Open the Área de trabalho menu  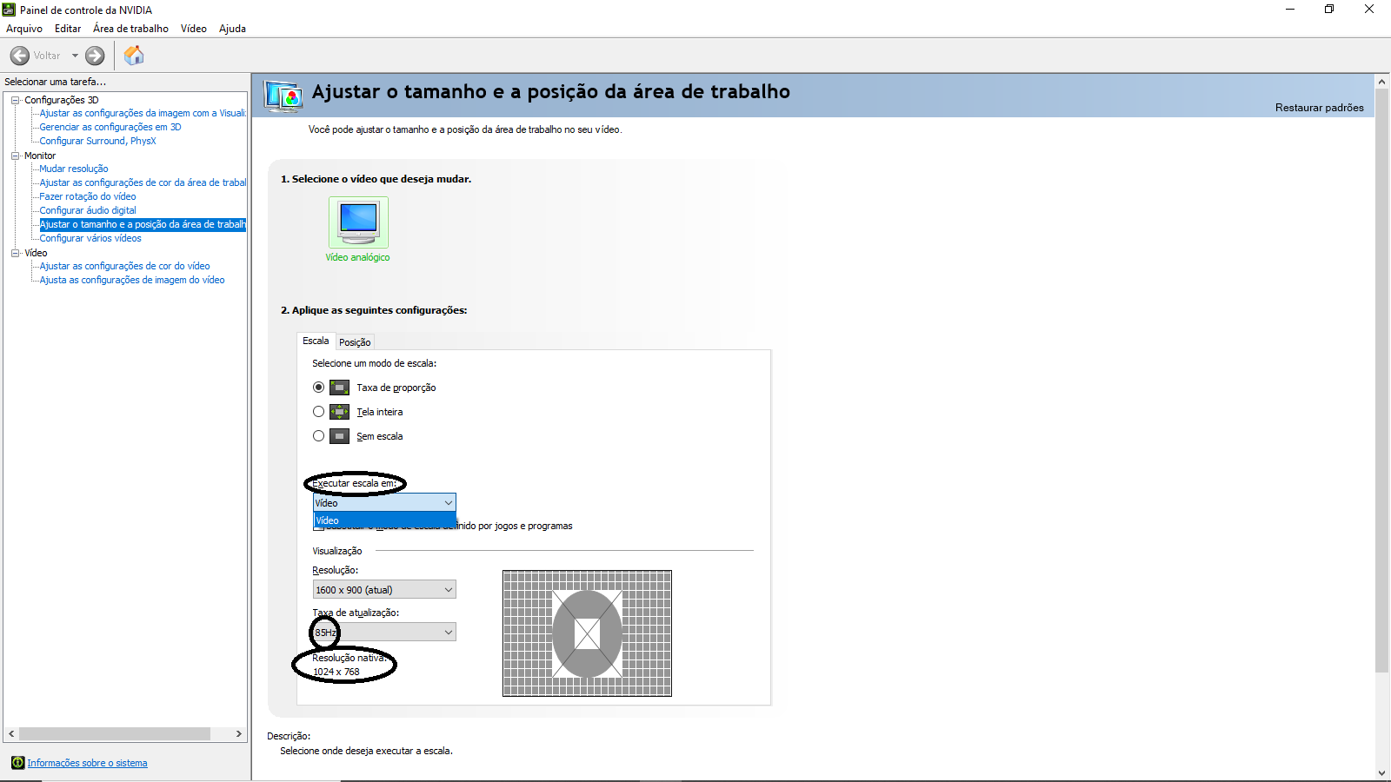[130, 29]
